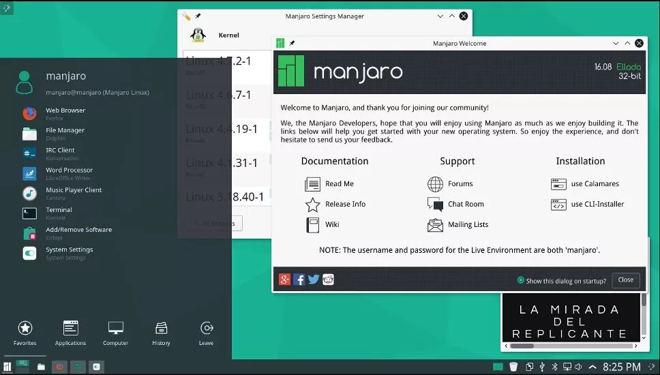Switch to History tab in launcher
Viewport: 660px width, 375px height.
161,333
